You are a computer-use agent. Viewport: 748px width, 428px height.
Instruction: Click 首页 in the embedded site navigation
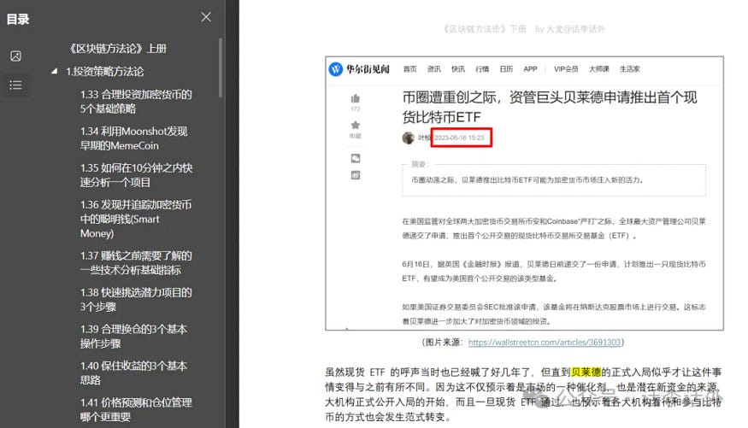409,69
